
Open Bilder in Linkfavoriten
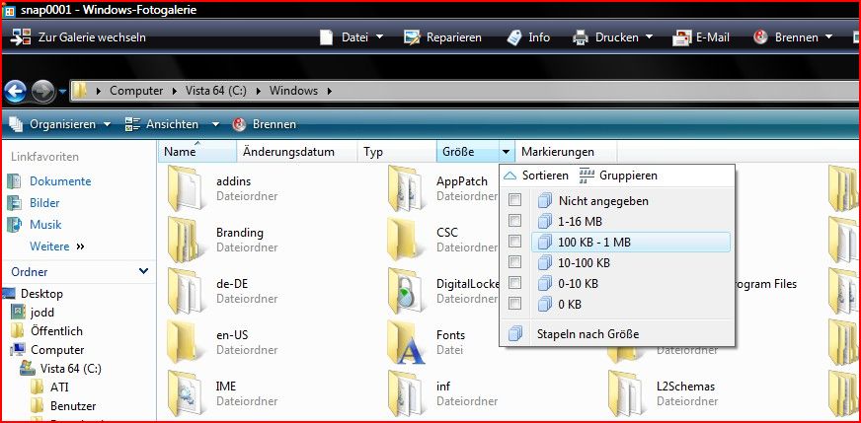[x=44, y=203]
